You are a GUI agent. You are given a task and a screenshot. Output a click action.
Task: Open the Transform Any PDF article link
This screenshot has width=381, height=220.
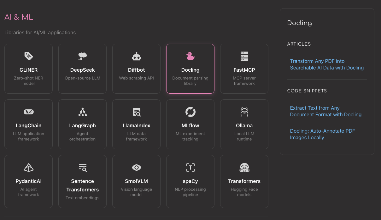coord(327,64)
